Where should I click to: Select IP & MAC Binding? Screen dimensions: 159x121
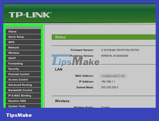coord(23,95)
